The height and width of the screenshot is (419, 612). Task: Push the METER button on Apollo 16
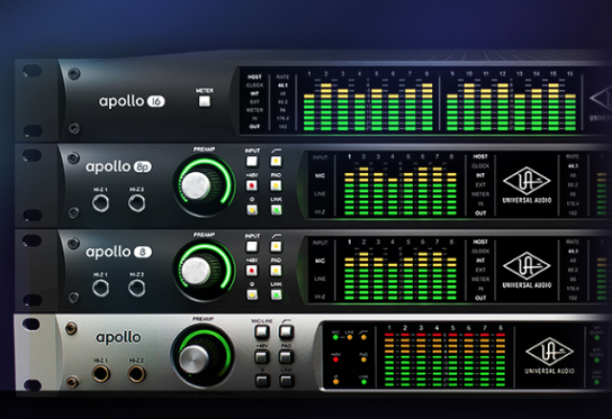pos(205,101)
